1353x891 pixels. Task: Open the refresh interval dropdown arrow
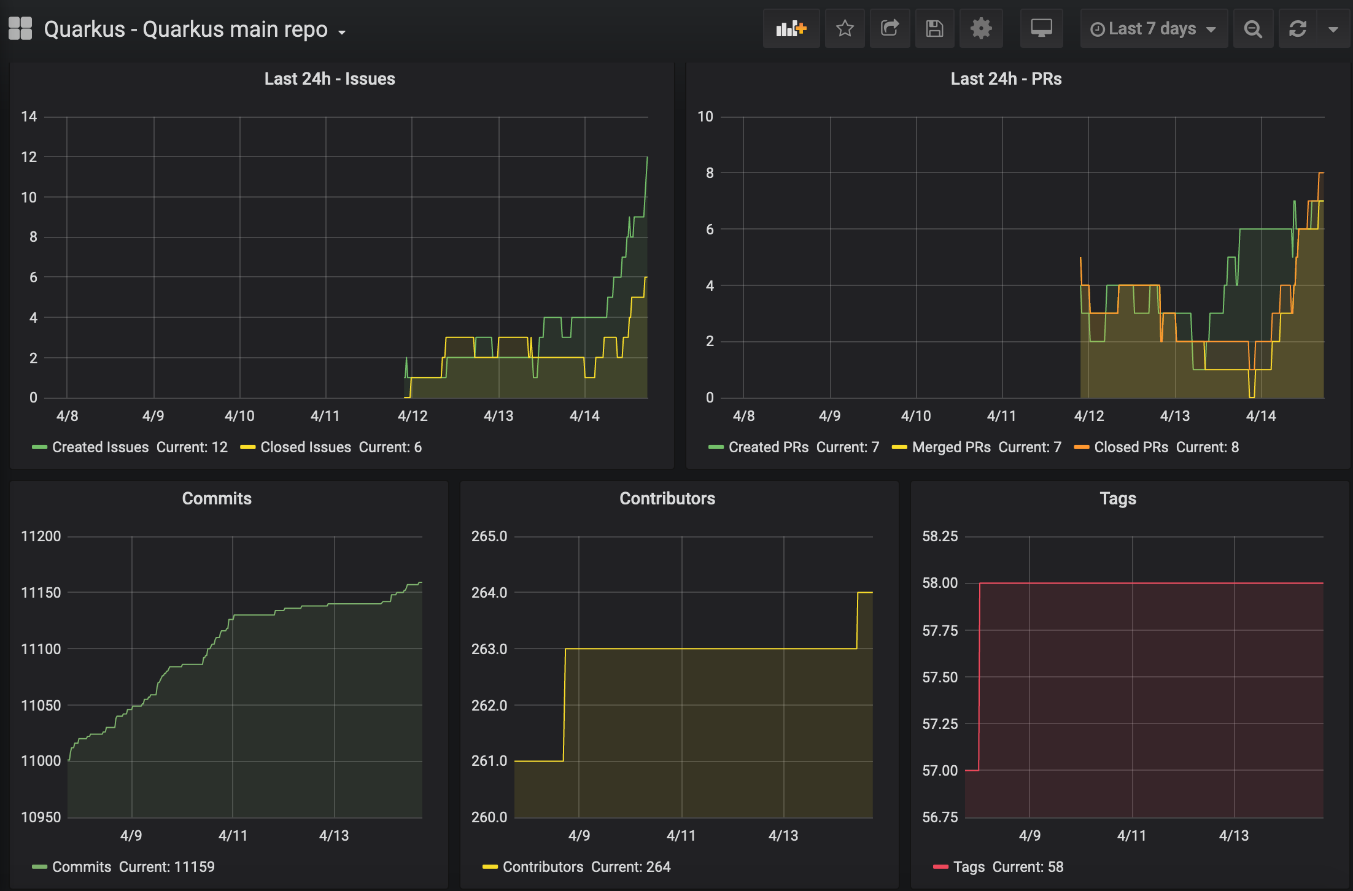1333,28
